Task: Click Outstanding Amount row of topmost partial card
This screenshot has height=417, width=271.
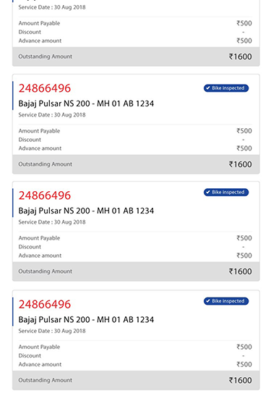Action: [x=136, y=56]
